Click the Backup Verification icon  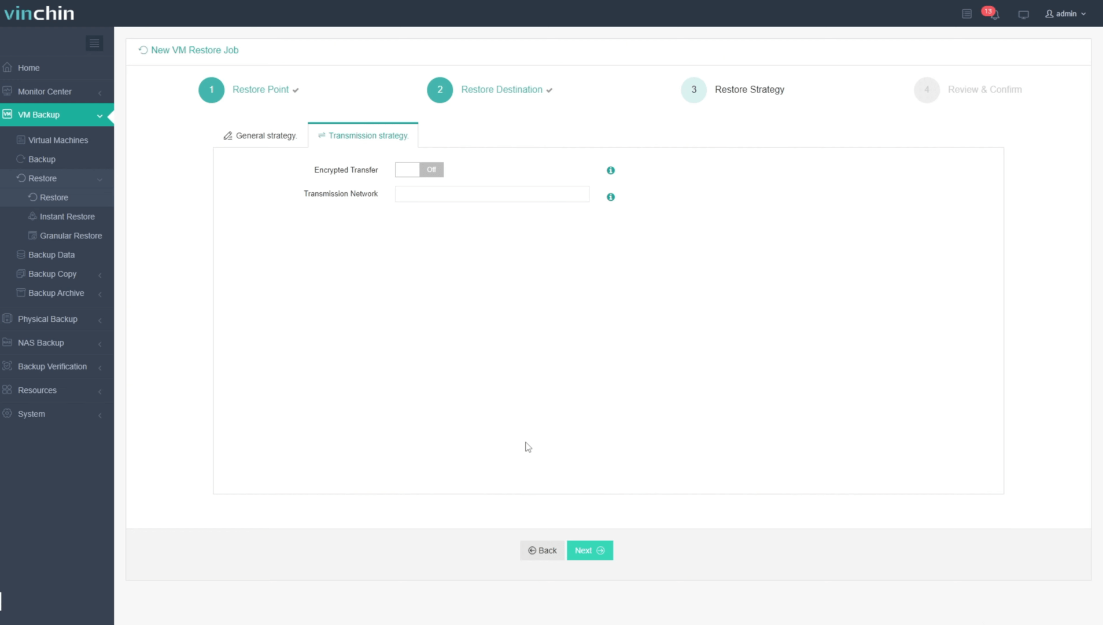coord(8,366)
